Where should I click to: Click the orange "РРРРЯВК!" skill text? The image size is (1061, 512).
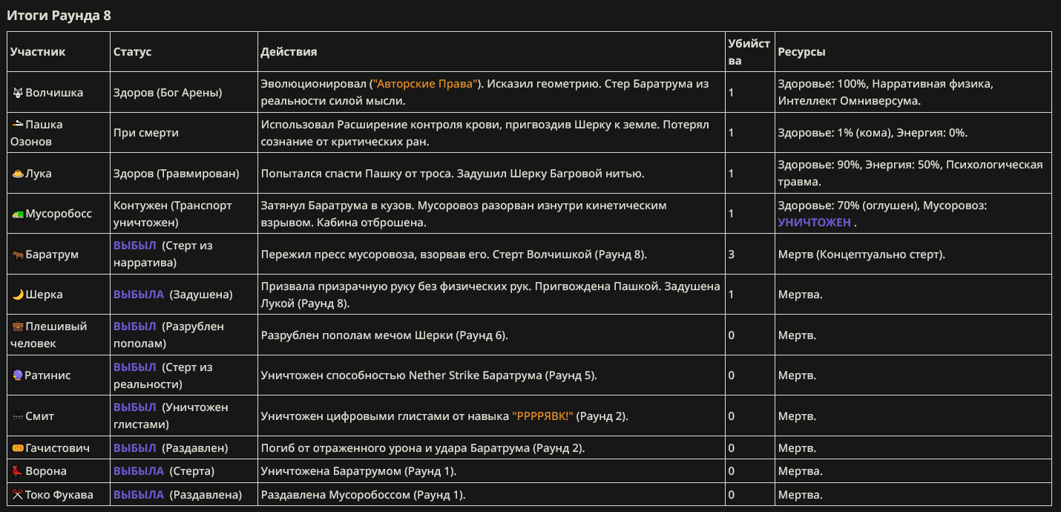[x=542, y=416]
